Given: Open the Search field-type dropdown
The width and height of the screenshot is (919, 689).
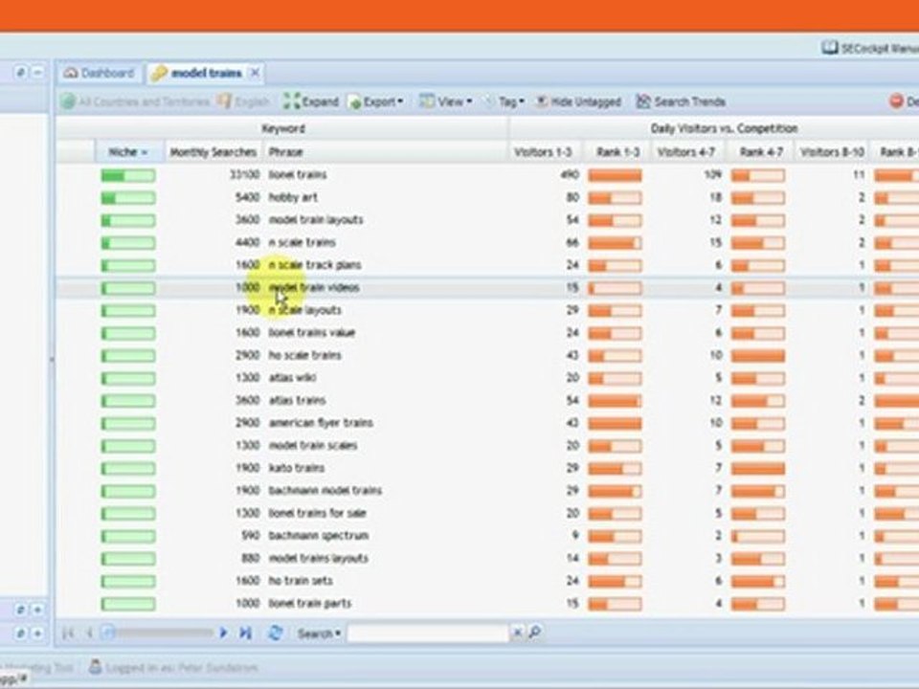Looking at the screenshot, I should click(319, 633).
